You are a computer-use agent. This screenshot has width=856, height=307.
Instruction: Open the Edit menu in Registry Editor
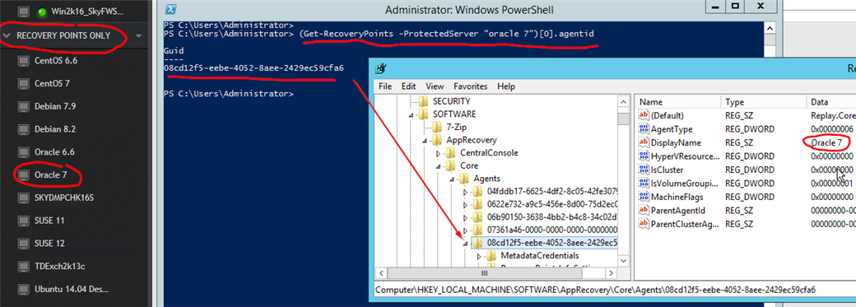pyautogui.click(x=408, y=86)
